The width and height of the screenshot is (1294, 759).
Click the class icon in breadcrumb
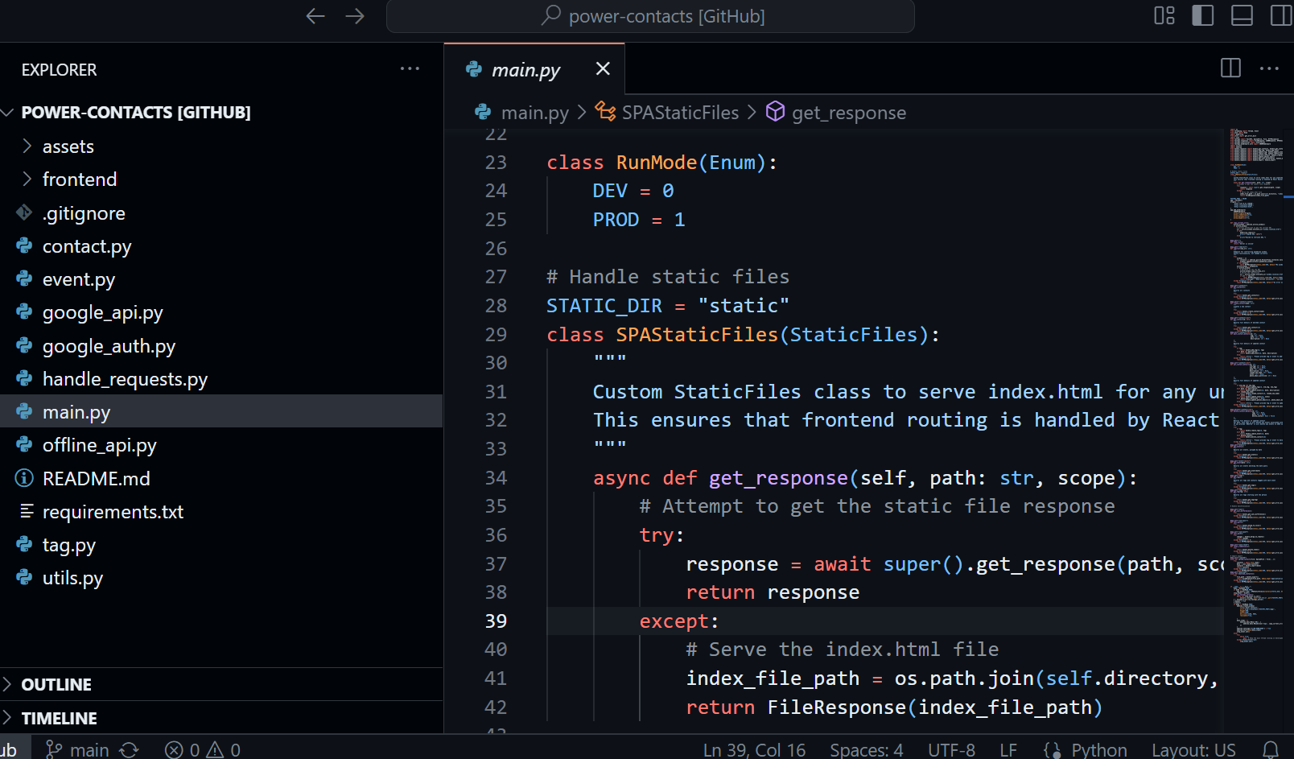pos(605,111)
